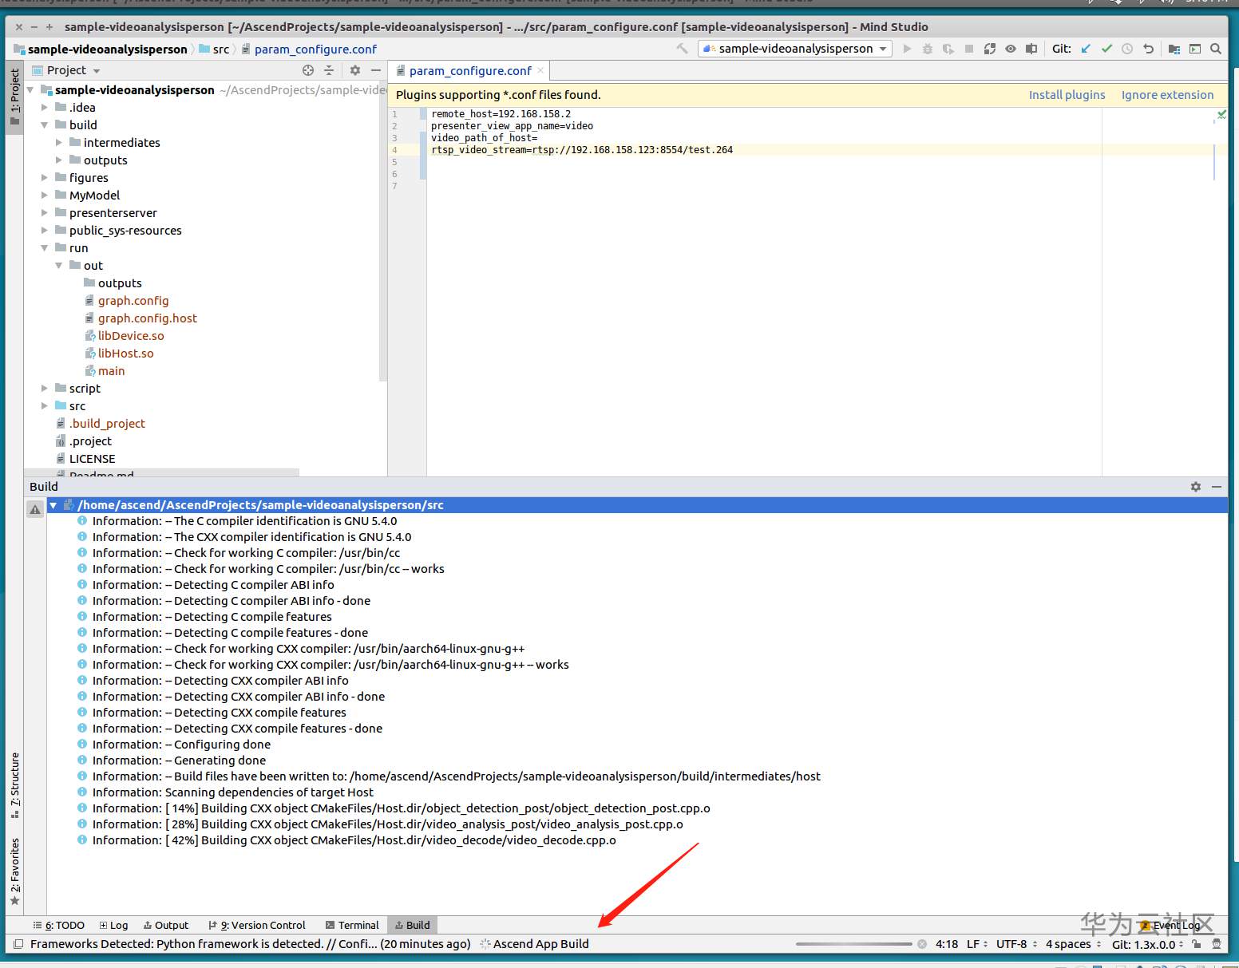The height and width of the screenshot is (968, 1239).
Task: Toggle tool window bars icon in bottom-left corner
Action: click(18, 944)
